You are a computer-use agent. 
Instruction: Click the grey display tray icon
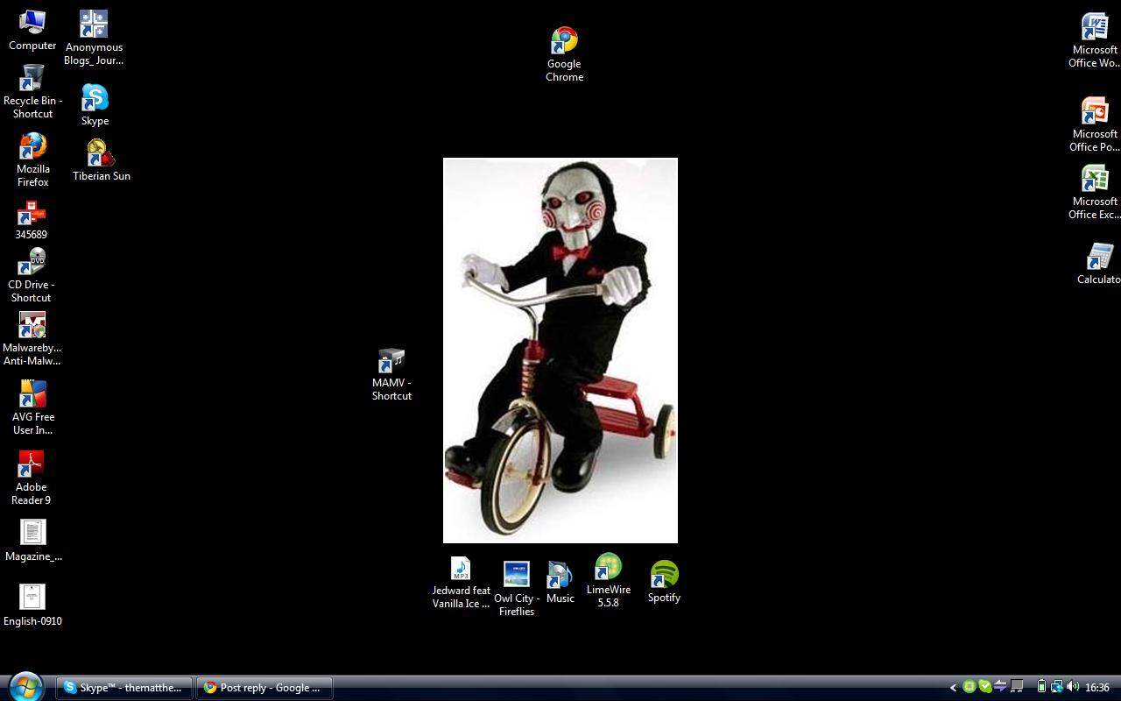tap(1017, 687)
